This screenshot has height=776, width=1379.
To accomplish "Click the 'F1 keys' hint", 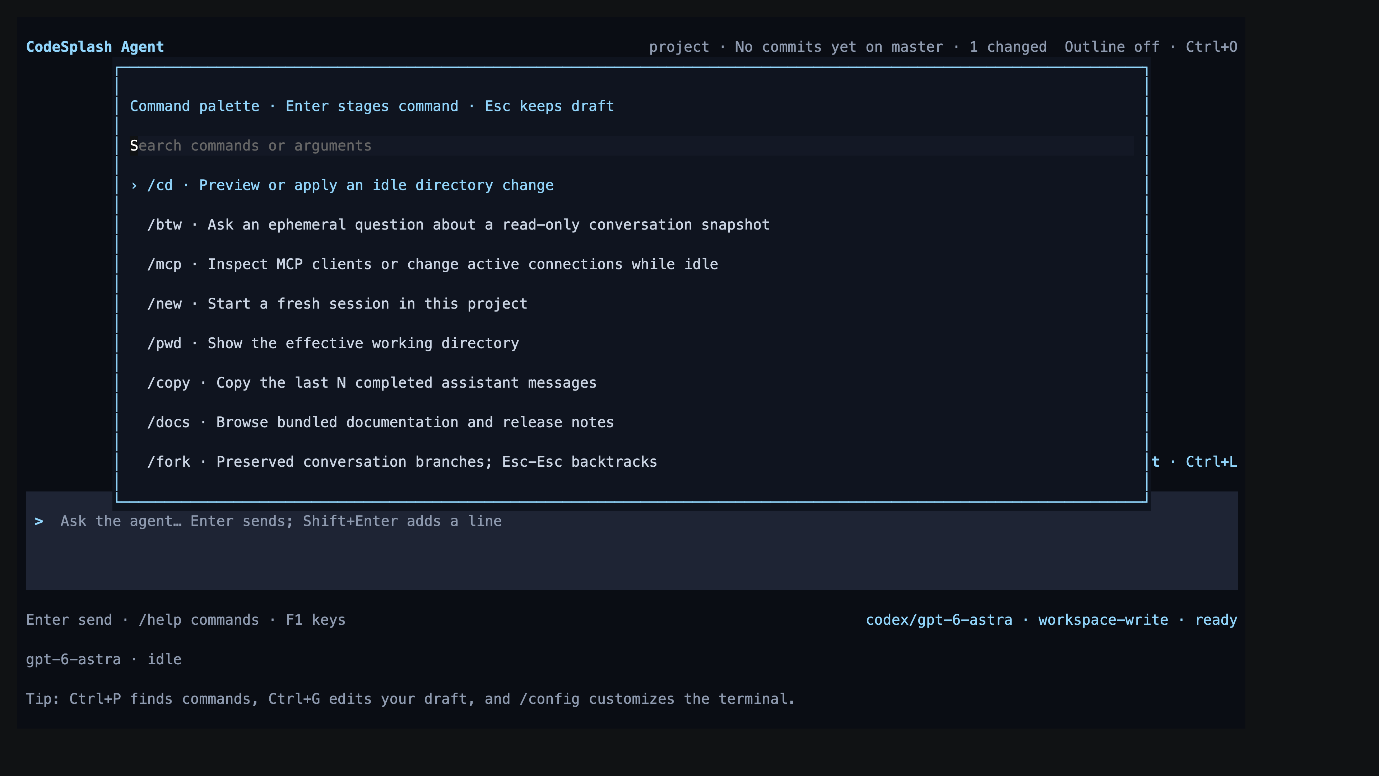I will 315,620.
